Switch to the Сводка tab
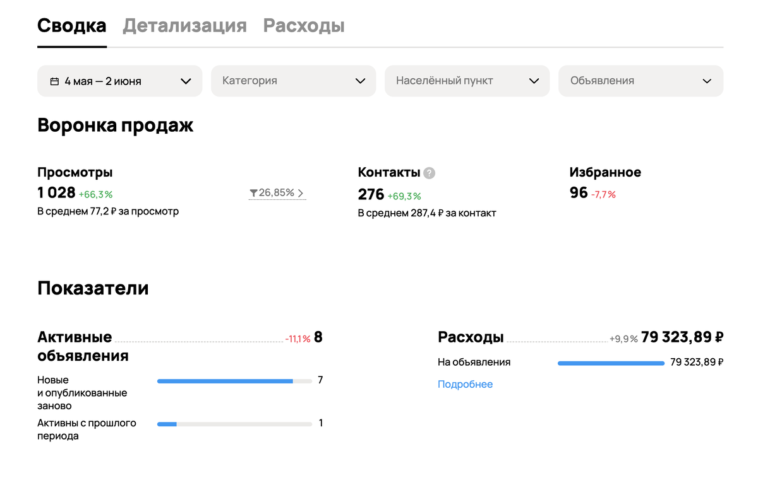 pos(72,26)
